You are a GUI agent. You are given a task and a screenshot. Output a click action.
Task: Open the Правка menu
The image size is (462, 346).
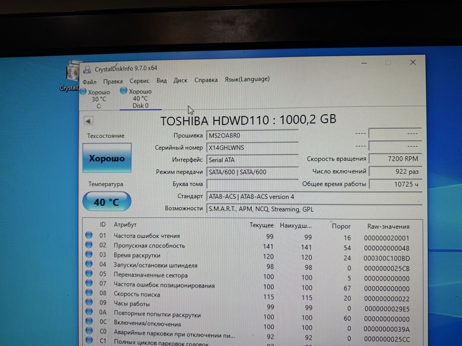(x=113, y=82)
